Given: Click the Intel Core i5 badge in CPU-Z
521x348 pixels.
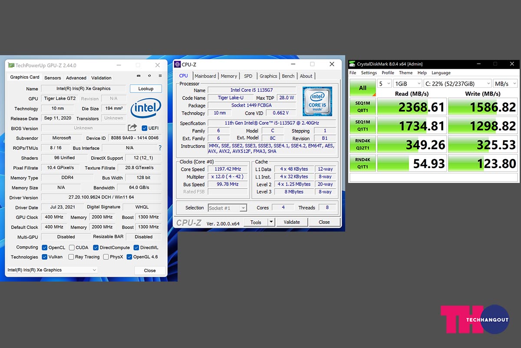Looking at the screenshot, I should pos(317,101).
